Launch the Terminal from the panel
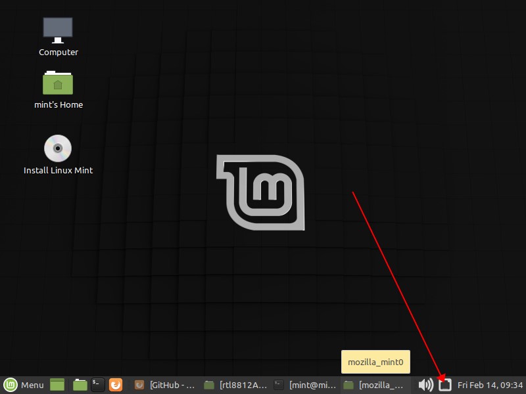The height and width of the screenshot is (394, 526). 98,385
